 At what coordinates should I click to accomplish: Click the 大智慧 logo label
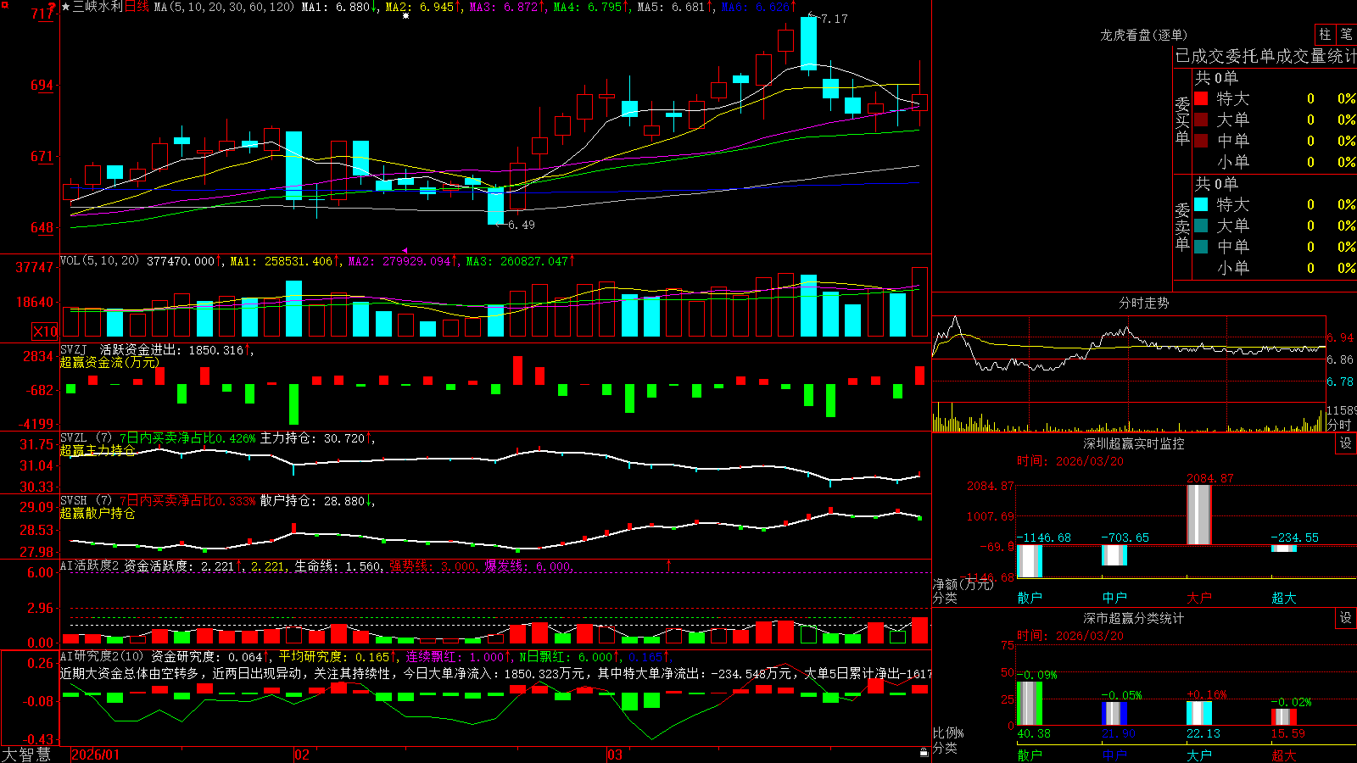coord(26,755)
